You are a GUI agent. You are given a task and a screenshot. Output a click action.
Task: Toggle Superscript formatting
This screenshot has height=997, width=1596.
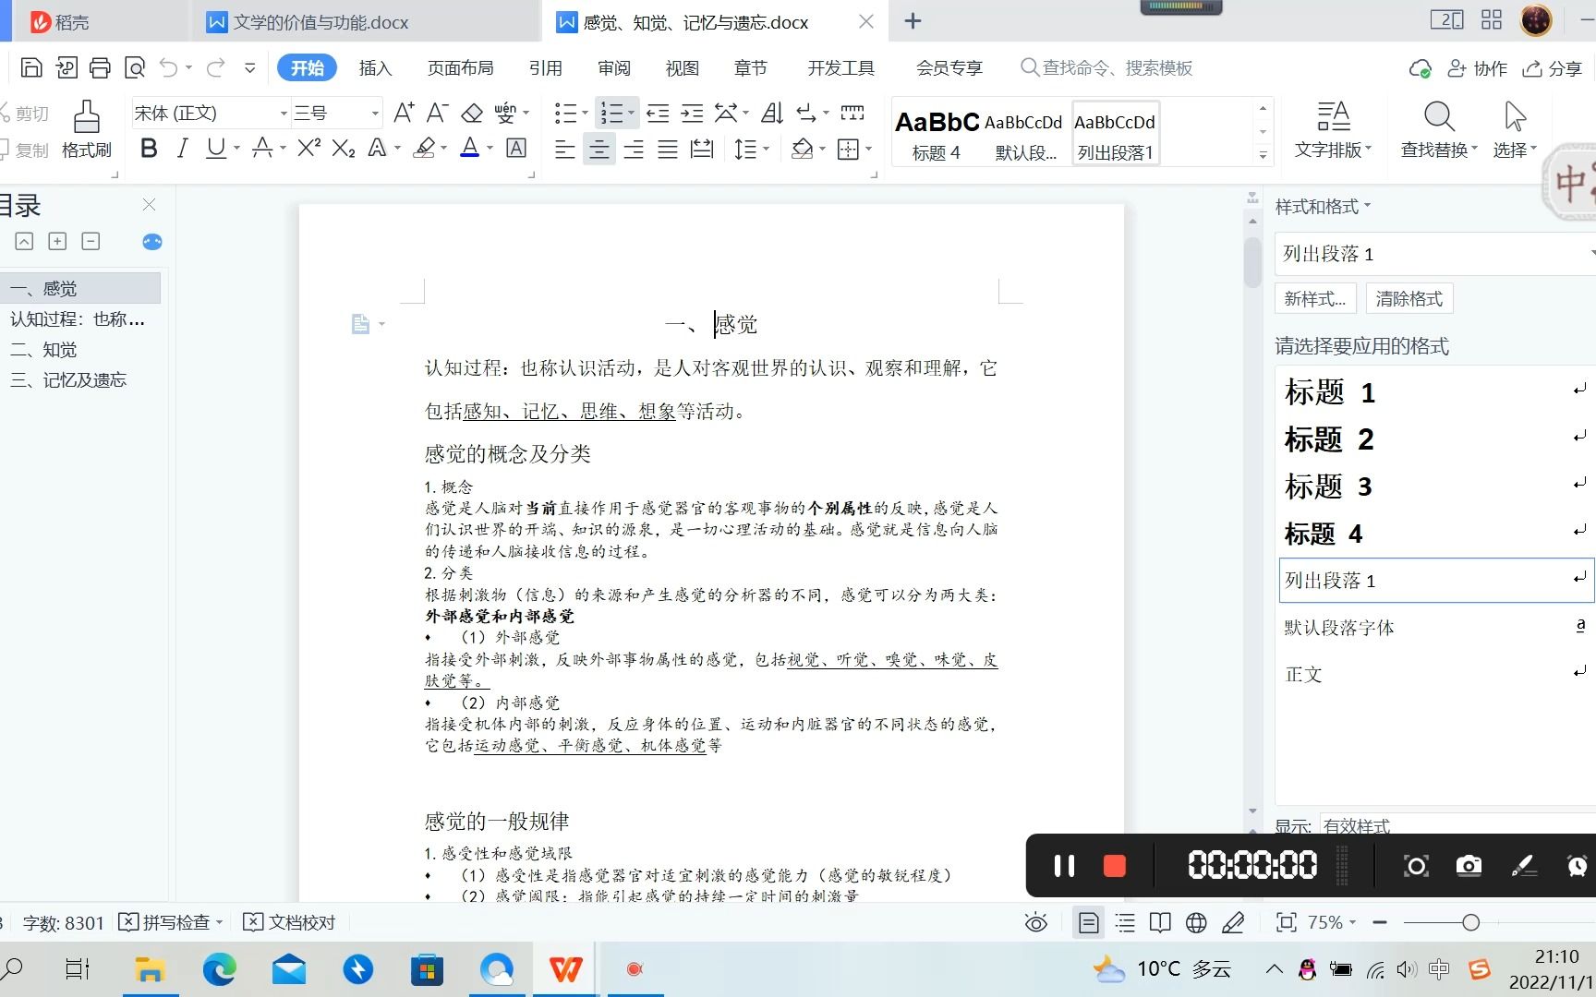click(308, 148)
